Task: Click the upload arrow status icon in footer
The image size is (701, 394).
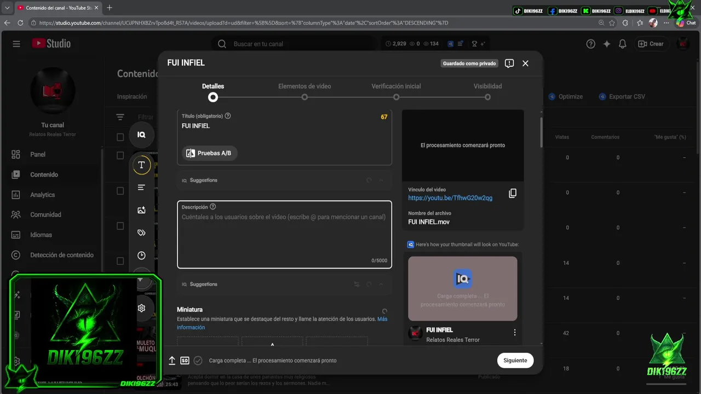Action: (172, 361)
